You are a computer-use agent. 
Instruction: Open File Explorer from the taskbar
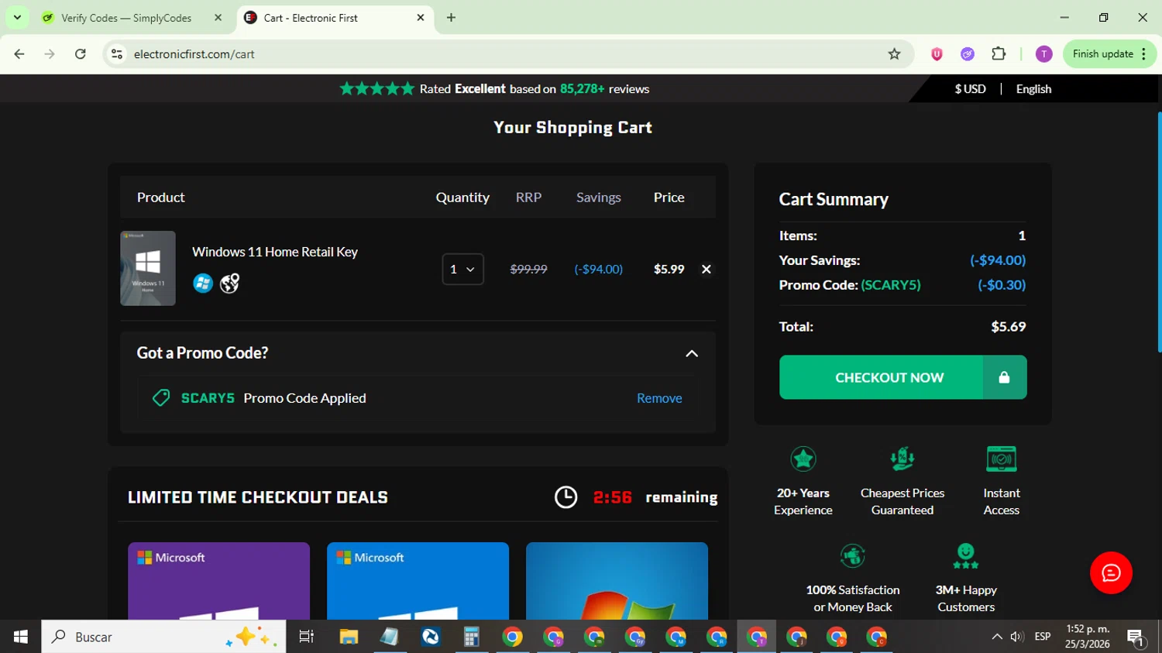pos(349,637)
